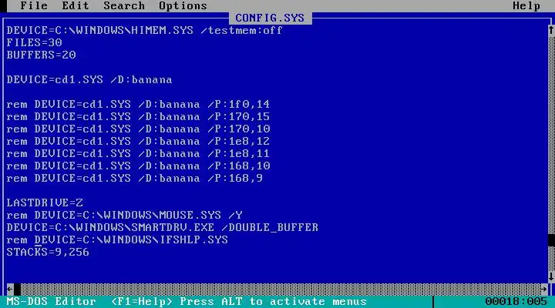Click the horizontal scrollbar track

[x=281, y=290]
